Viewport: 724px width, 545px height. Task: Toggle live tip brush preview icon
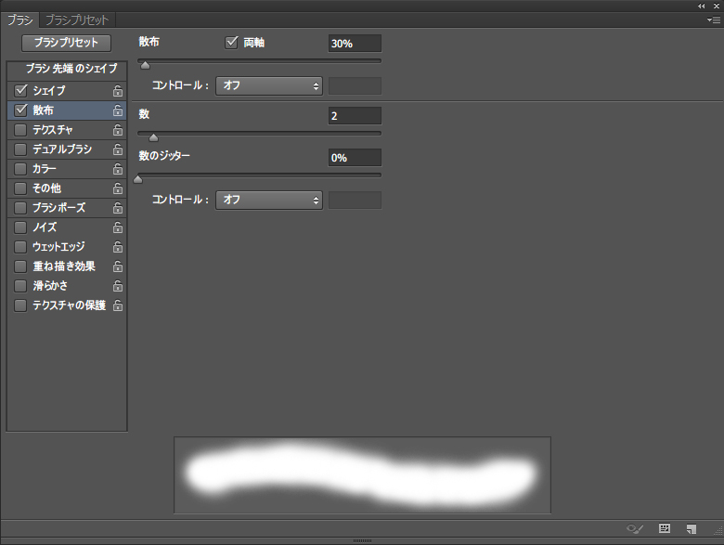pyautogui.click(x=635, y=529)
